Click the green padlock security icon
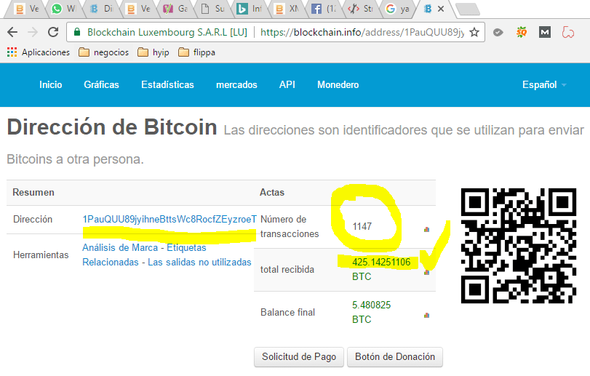Image resolution: width=590 pixels, height=376 pixels. 77,32
